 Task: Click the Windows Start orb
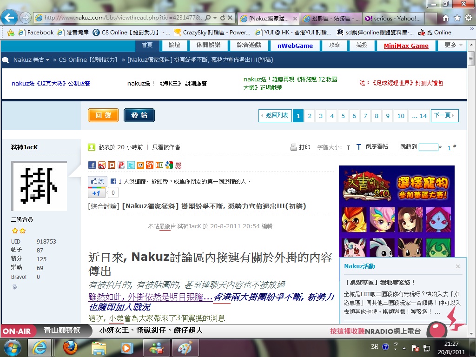[12, 348]
